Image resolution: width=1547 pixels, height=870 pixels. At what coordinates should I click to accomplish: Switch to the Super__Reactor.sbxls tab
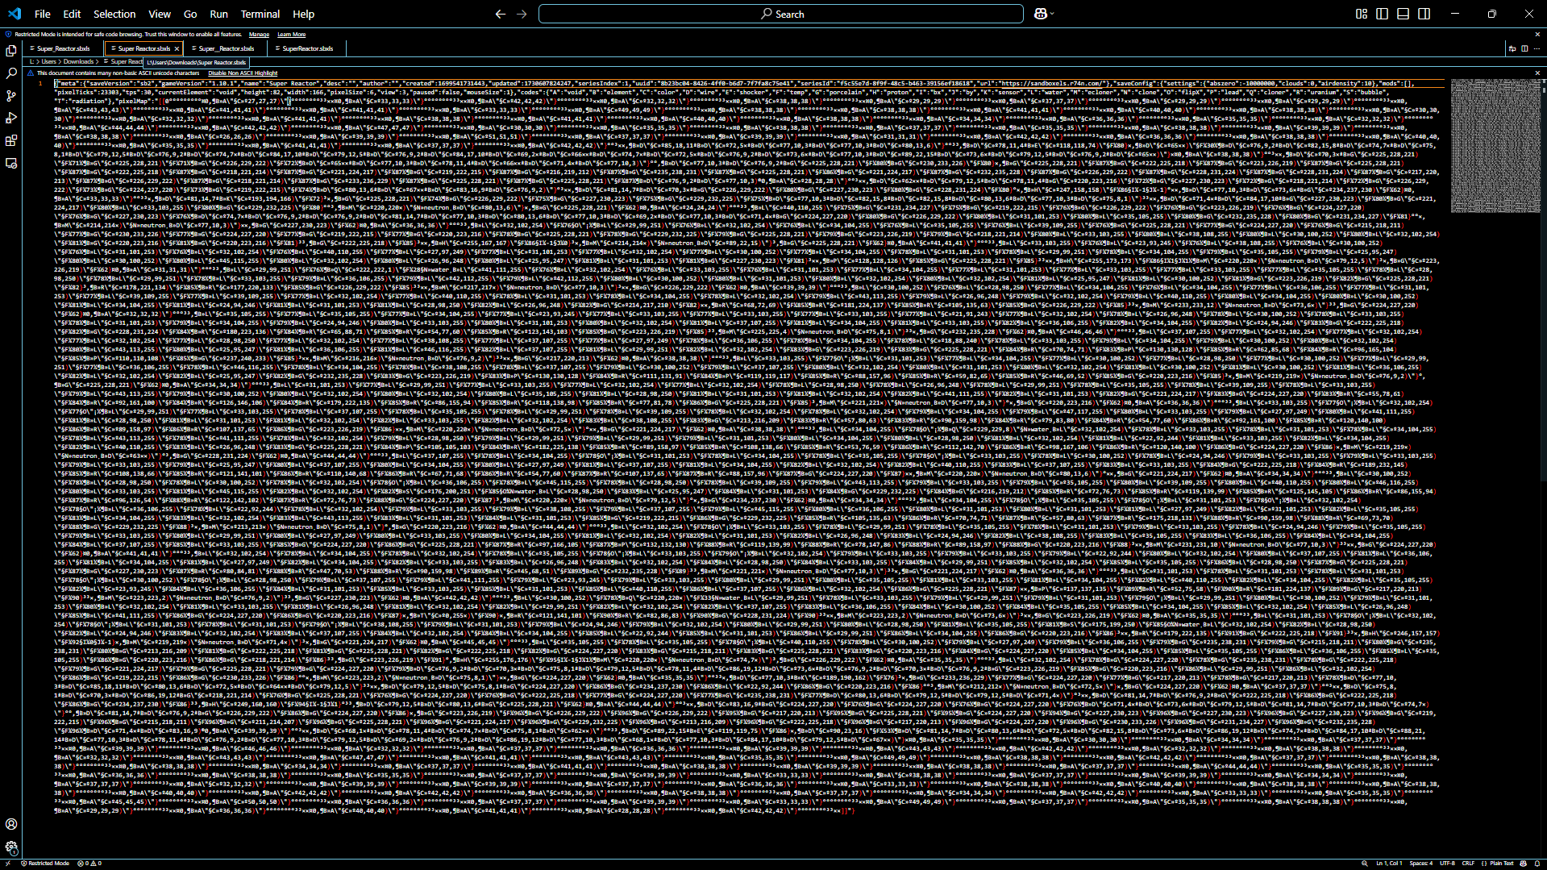pyautogui.click(x=227, y=49)
